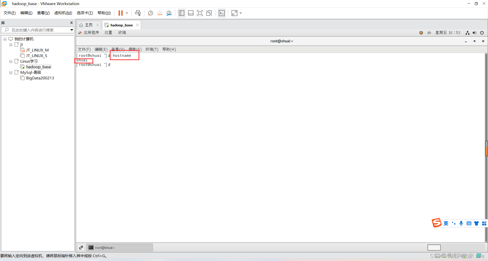Viewport: 488px width, 261px height.
Task: Open the terminal 文件(F) menu
Action: [84, 49]
